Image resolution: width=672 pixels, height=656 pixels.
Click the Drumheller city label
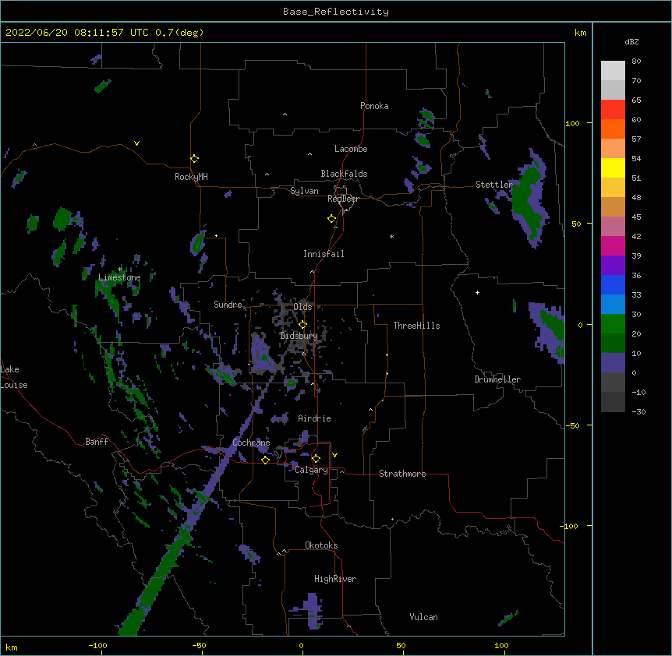pos(497,379)
